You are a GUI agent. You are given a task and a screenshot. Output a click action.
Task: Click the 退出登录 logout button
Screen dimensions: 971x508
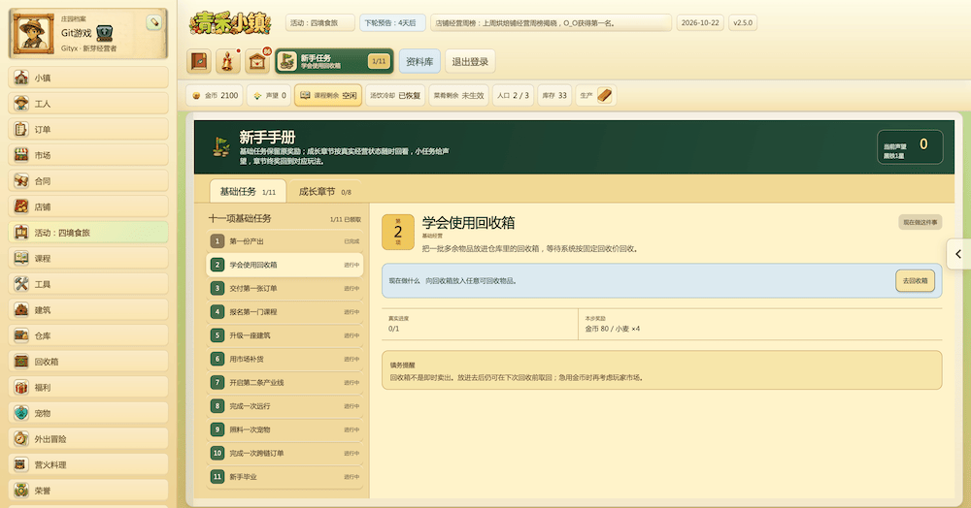pyautogui.click(x=470, y=61)
